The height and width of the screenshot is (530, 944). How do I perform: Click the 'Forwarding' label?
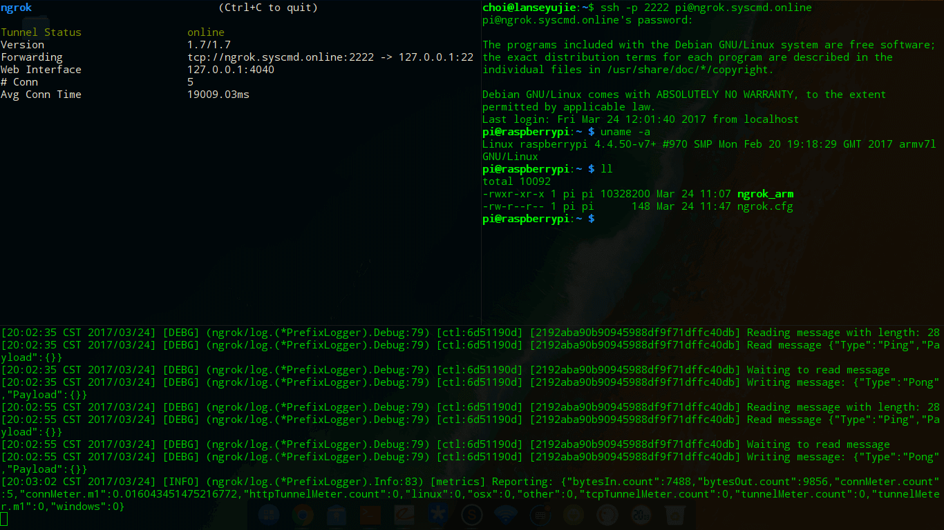32,57
